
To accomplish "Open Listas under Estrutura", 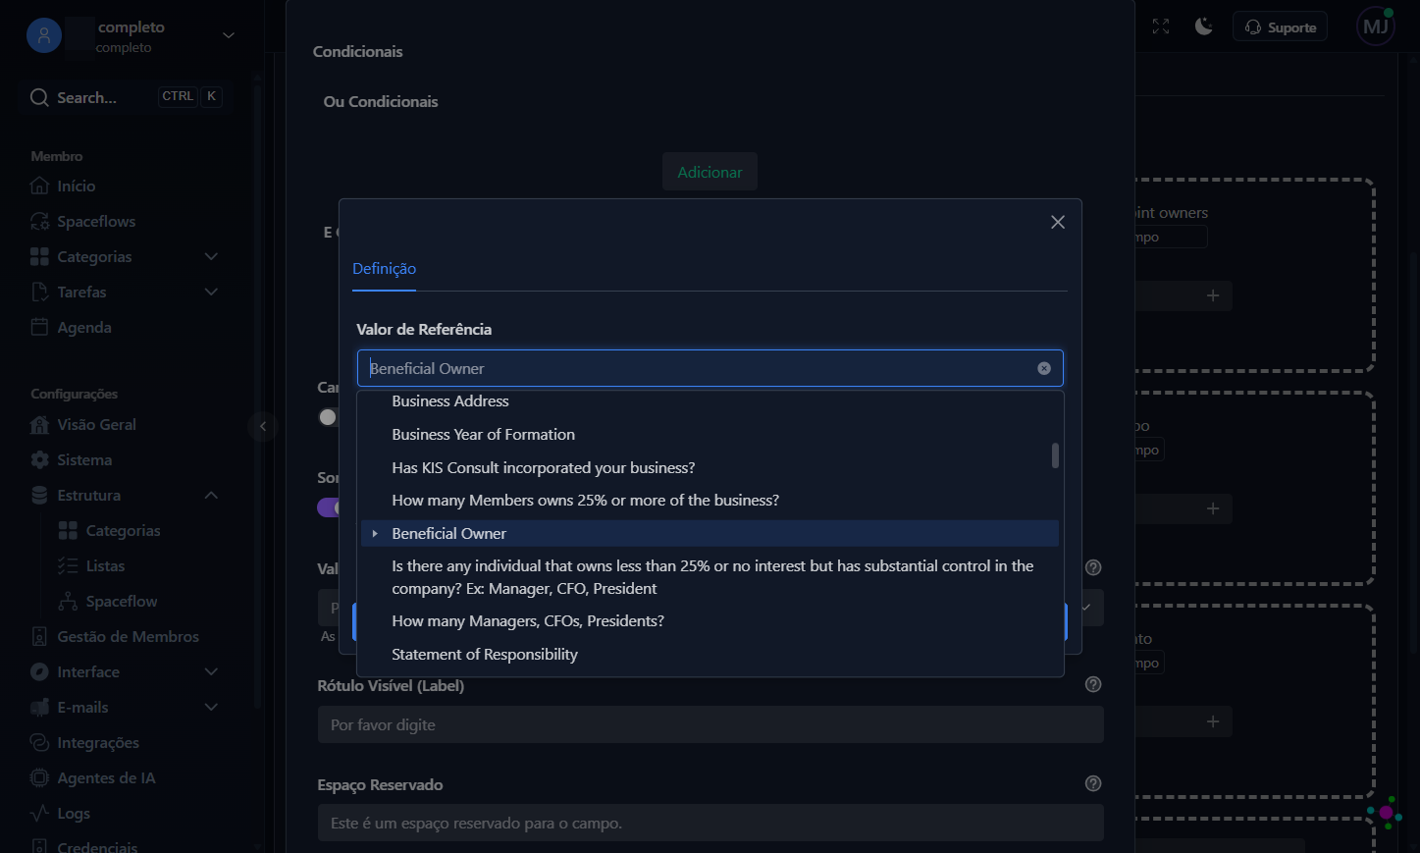I will (105, 565).
